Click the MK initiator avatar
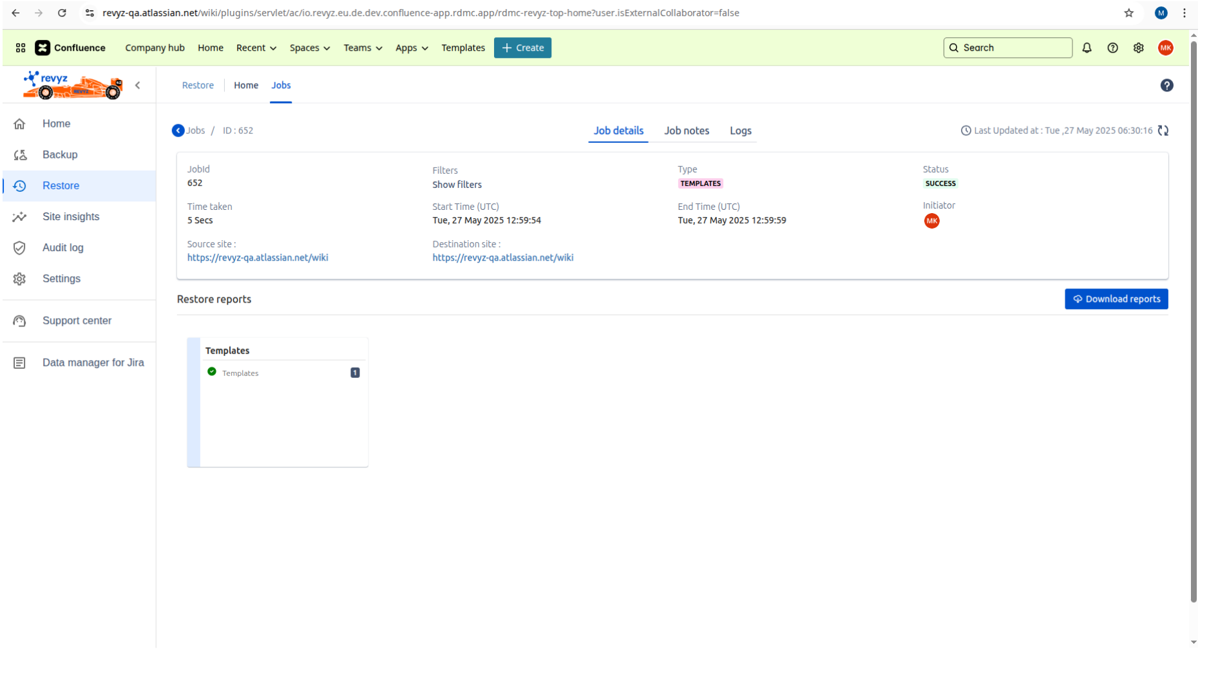This screenshot has width=1218, height=676. click(x=931, y=221)
